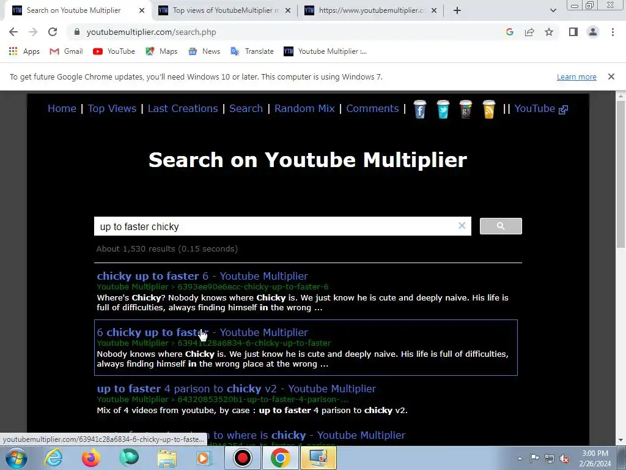This screenshot has height=470, width=626.
Task: Open the Windows Start menu
Action: click(16, 458)
